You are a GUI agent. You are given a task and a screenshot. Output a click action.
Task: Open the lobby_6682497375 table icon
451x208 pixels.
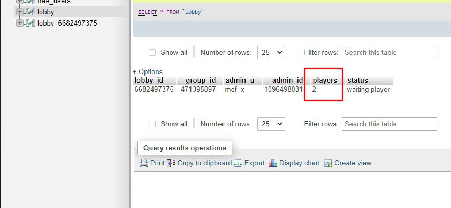pyautogui.click(x=30, y=23)
